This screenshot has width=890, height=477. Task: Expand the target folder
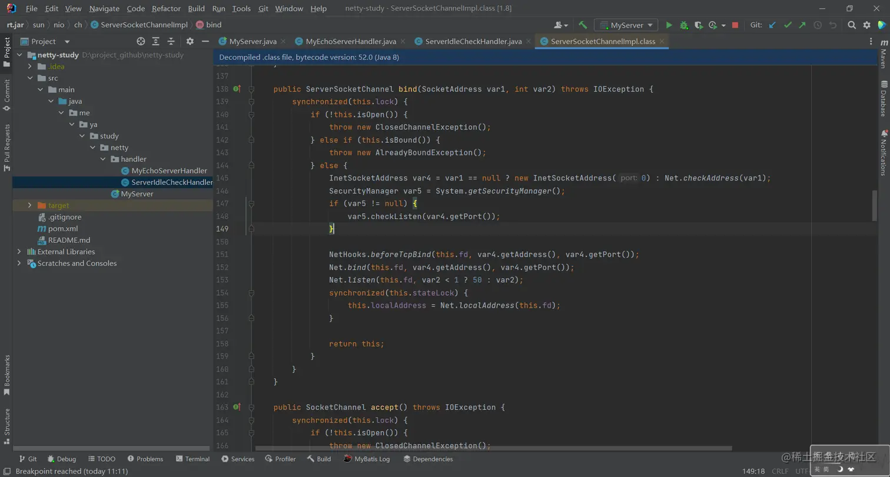[30, 205]
